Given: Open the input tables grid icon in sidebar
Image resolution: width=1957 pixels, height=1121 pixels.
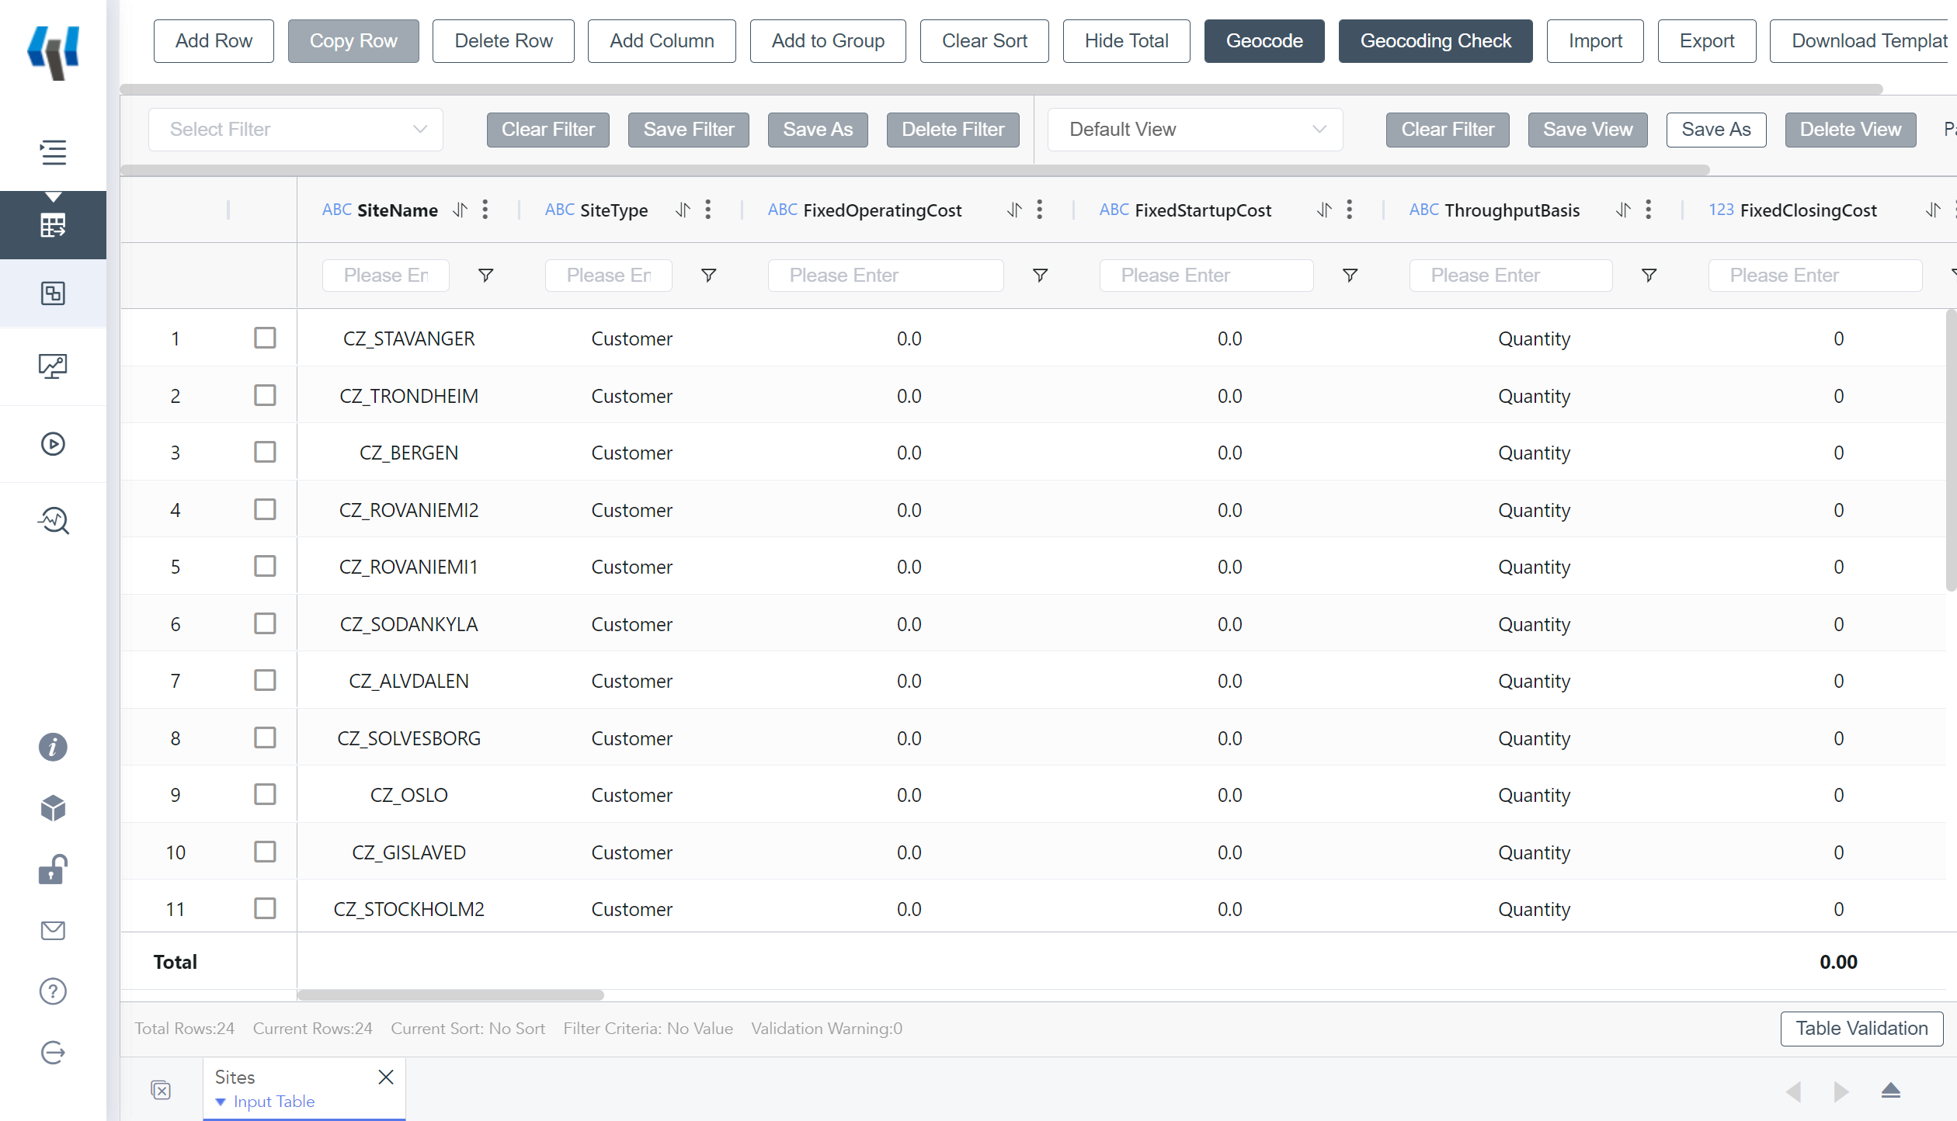Looking at the screenshot, I should point(53,225).
